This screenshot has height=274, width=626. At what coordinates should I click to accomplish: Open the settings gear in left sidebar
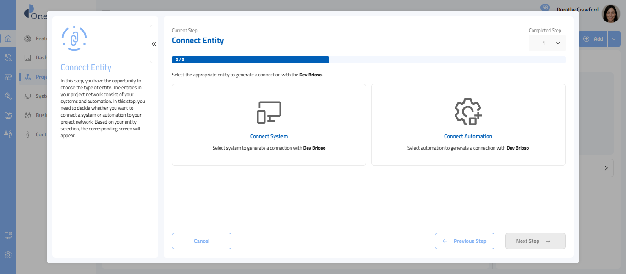pos(8,255)
